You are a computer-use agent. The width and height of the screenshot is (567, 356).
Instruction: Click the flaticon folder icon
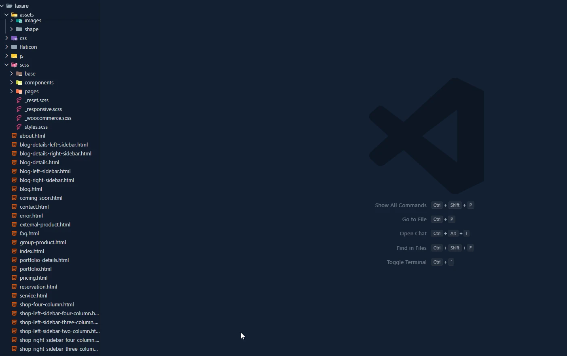(15, 47)
